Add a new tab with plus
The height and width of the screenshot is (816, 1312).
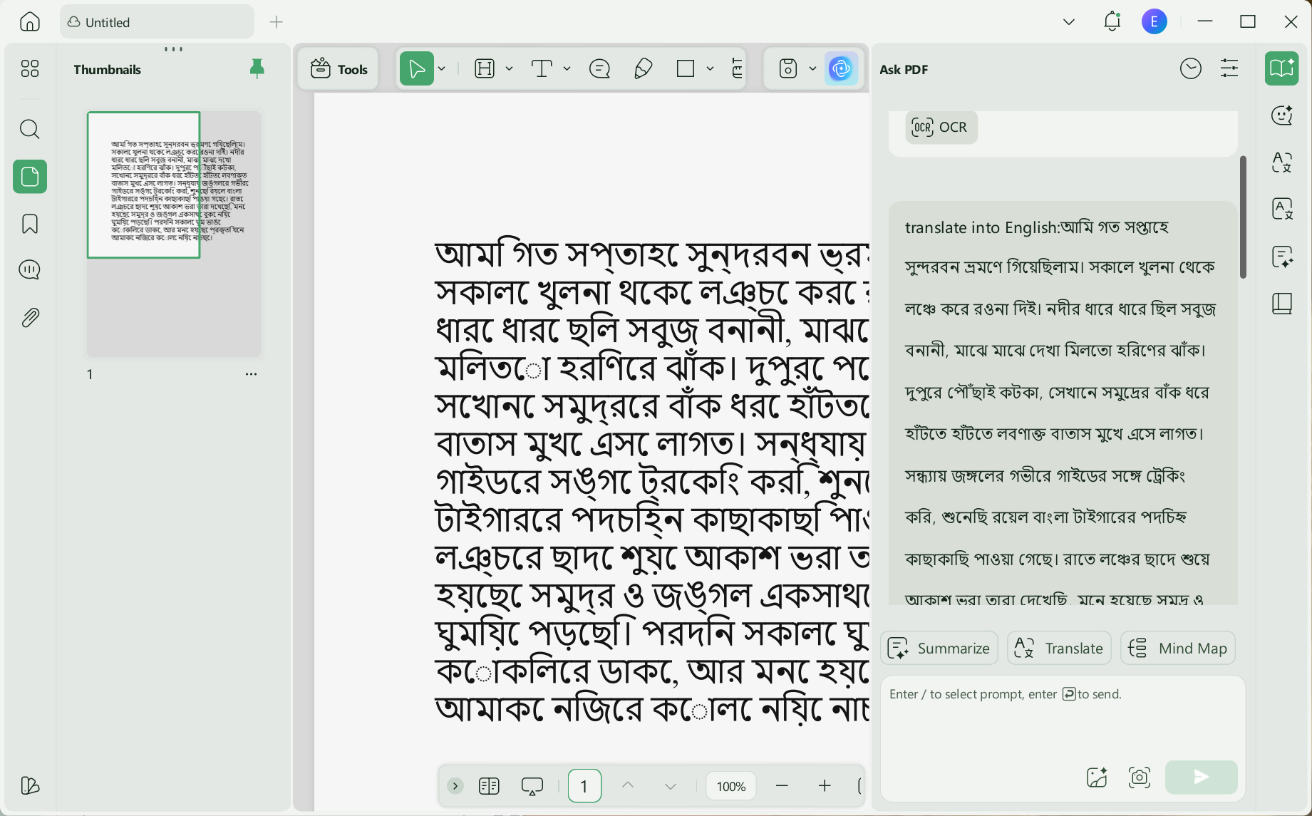pyautogui.click(x=277, y=22)
